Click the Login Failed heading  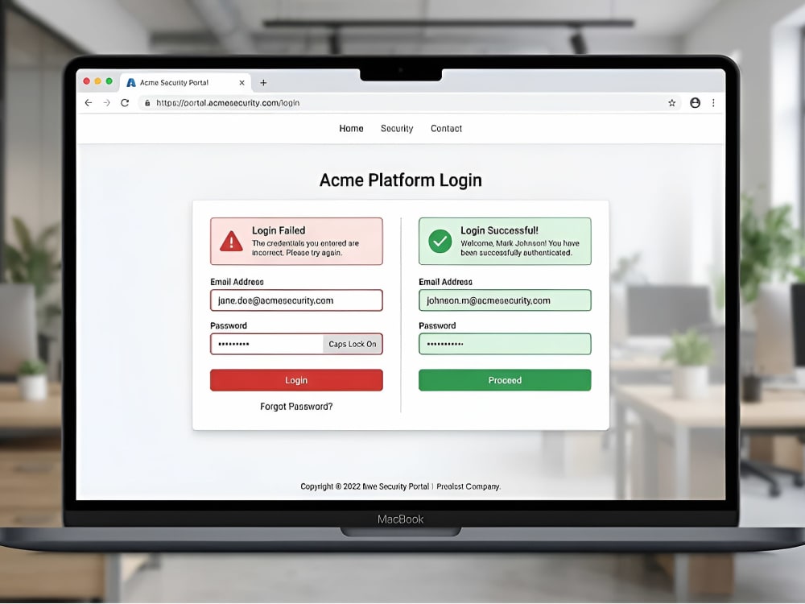tap(279, 230)
